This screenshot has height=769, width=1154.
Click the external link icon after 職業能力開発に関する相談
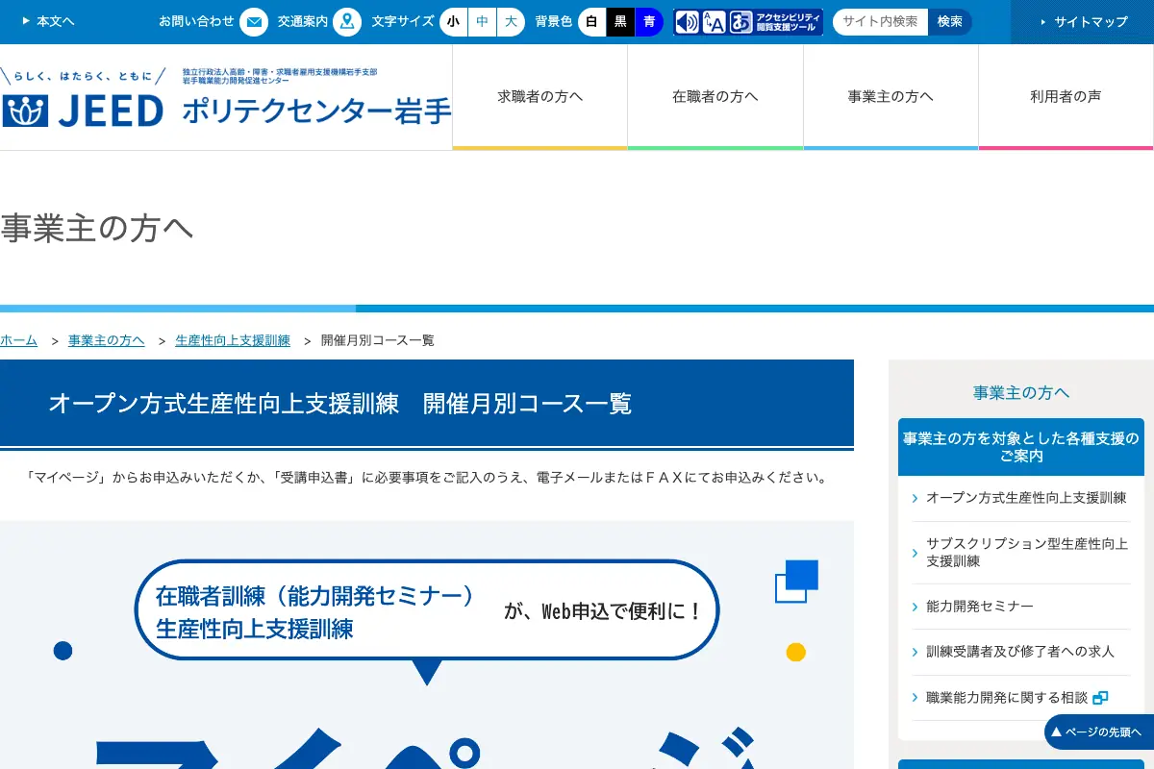point(1100,698)
